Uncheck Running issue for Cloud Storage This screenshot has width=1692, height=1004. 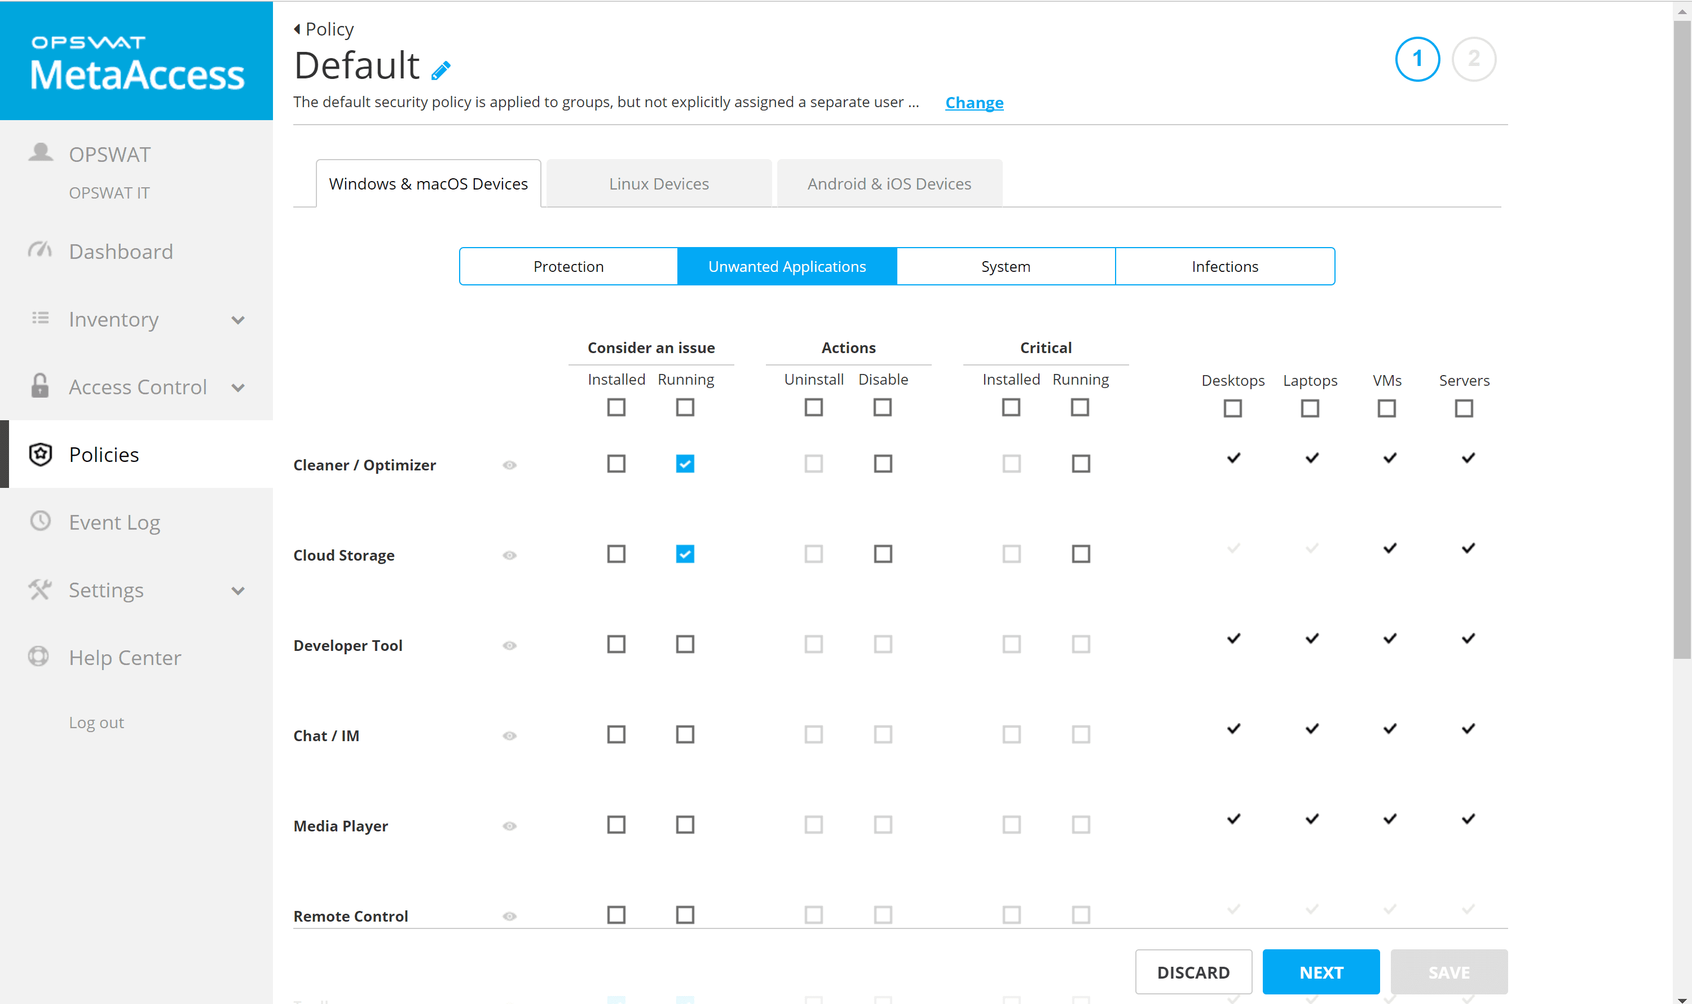(685, 554)
